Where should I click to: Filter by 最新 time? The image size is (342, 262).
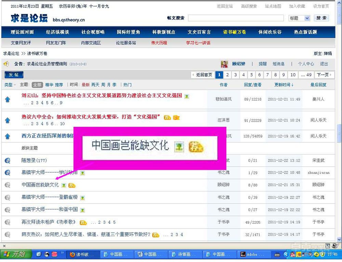point(85,85)
